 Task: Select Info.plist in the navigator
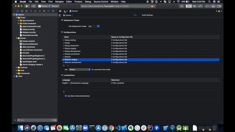(x=26, y=53)
